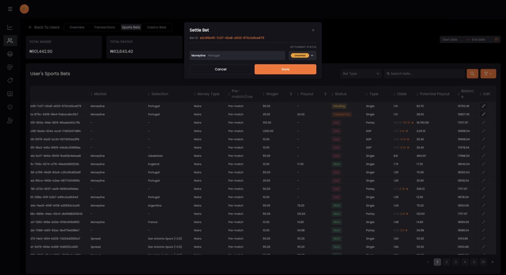Save the bet settlement
The width and height of the screenshot is (506, 275).
coord(285,69)
